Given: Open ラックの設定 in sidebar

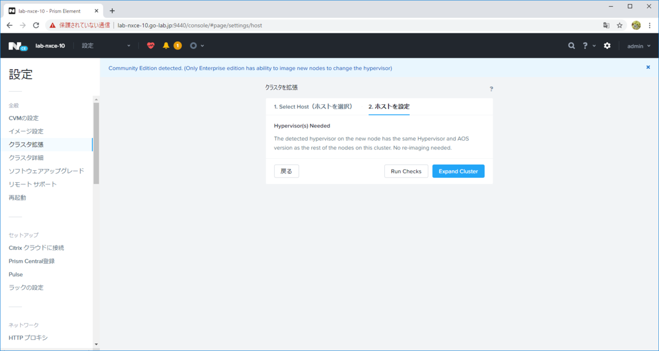Looking at the screenshot, I should [x=26, y=287].
